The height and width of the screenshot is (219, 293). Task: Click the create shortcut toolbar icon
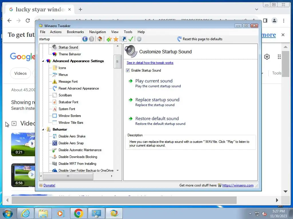coord(124,39)
